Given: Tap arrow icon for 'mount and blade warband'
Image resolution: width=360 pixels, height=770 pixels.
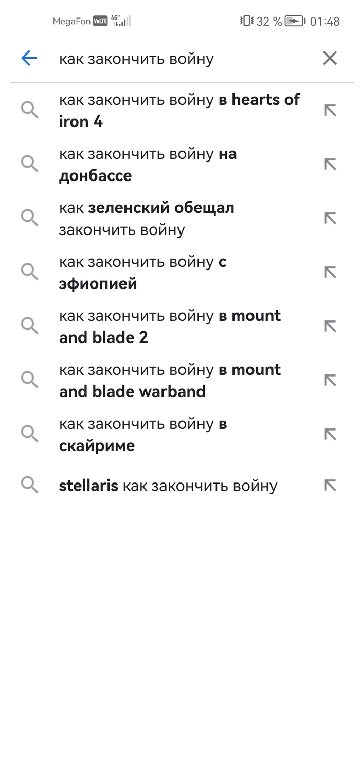Looking at the screenshot, I should 330,381.
